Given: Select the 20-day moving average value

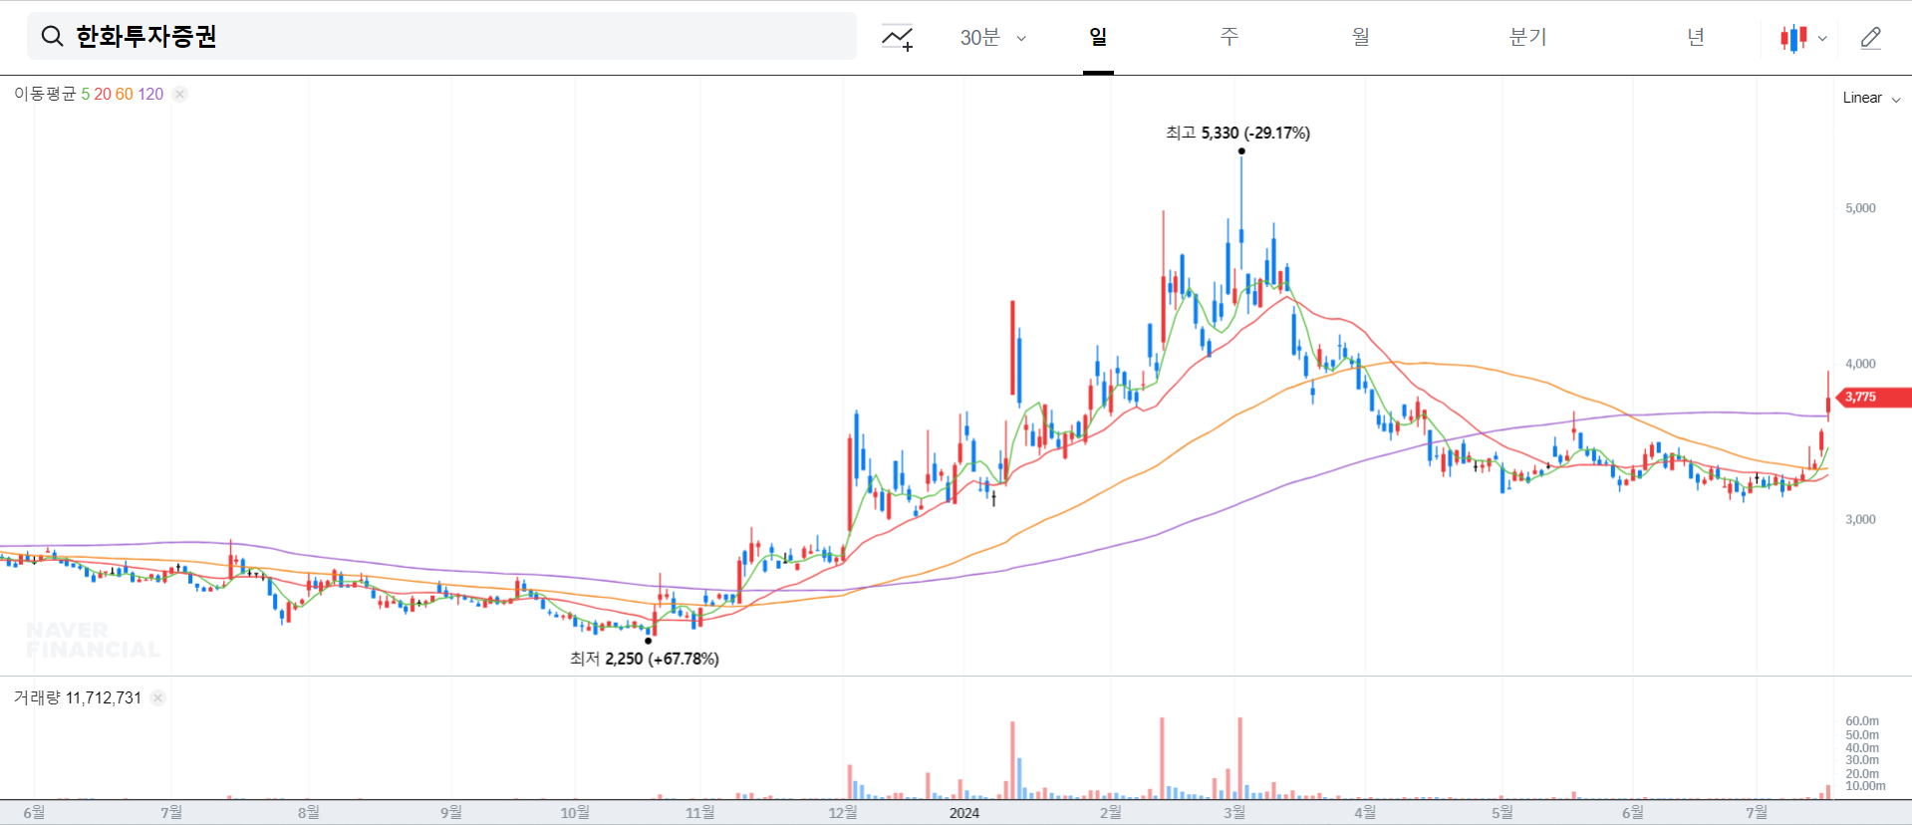Looking at the screenshot, I should [x=103, y=94].
